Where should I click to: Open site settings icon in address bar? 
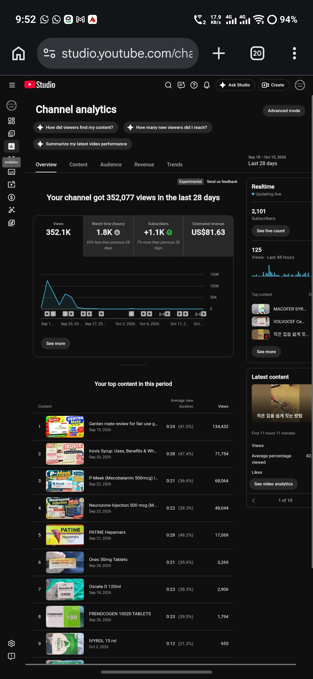tap(49, 53)
